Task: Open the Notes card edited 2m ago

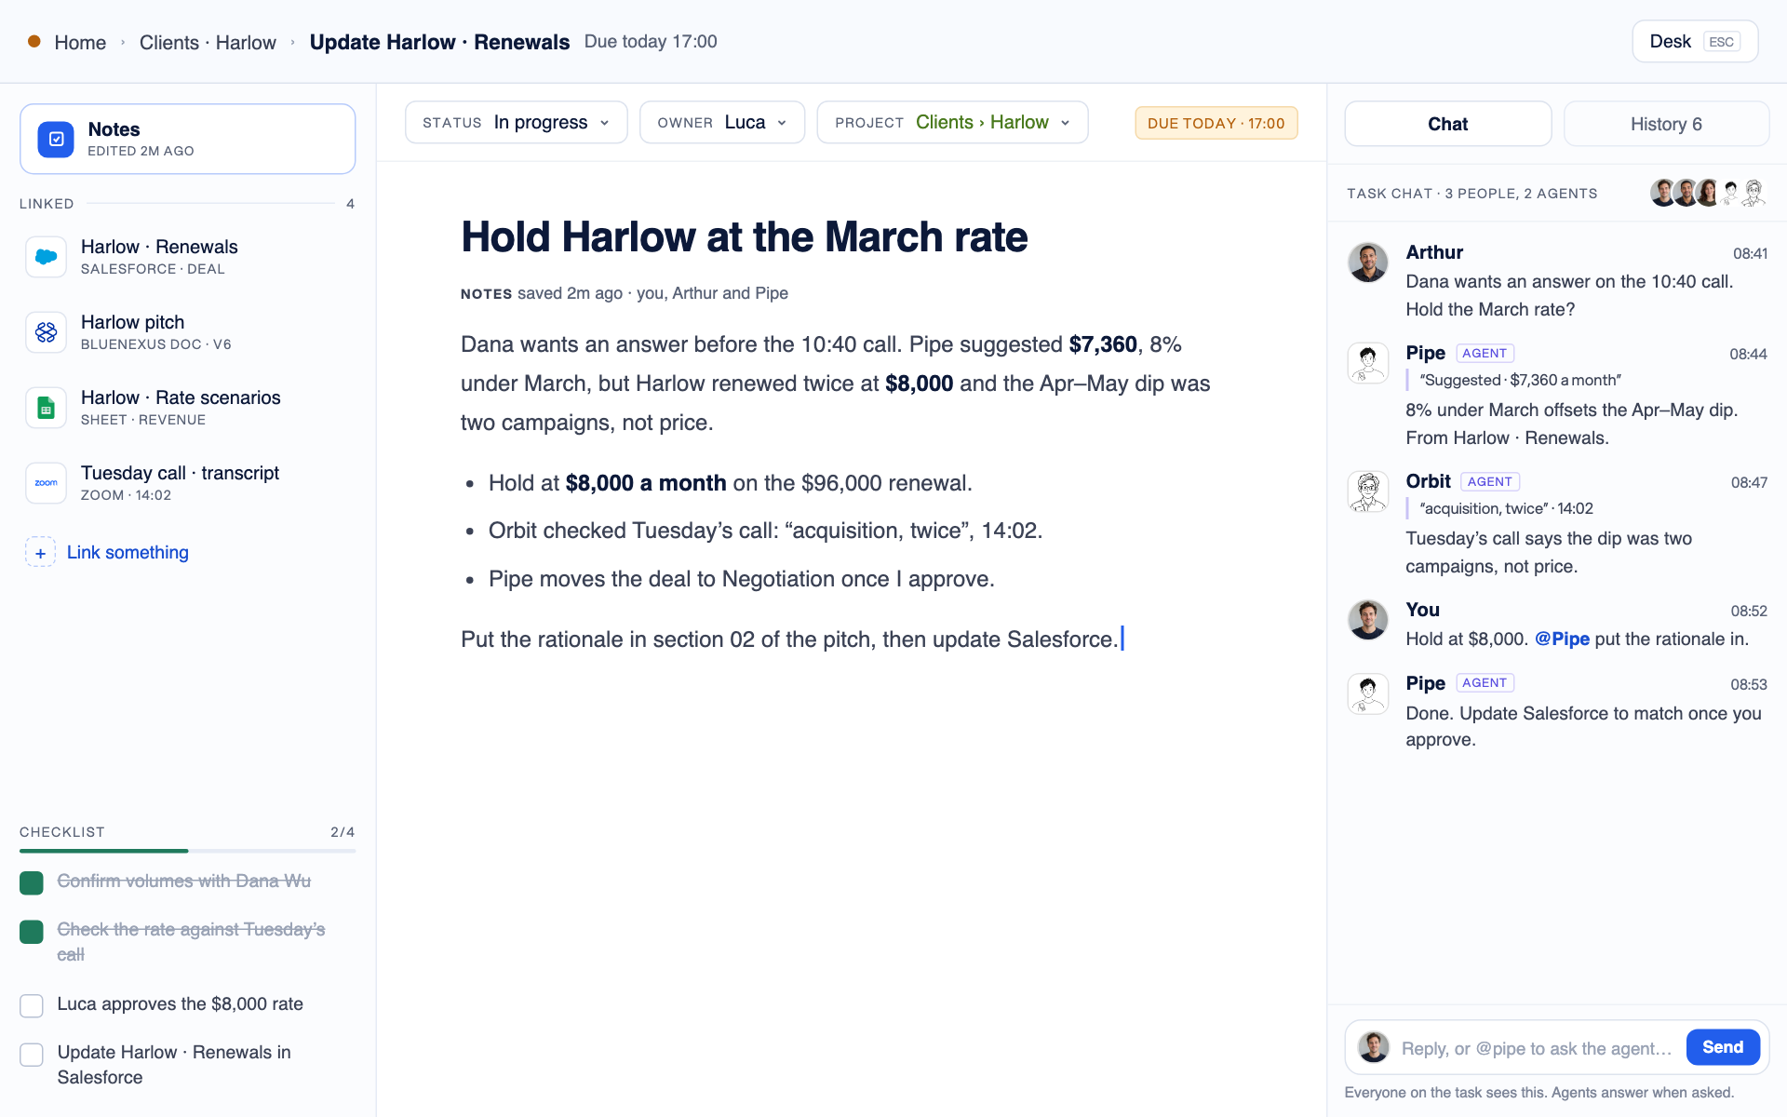Action: tap(187, 139)
